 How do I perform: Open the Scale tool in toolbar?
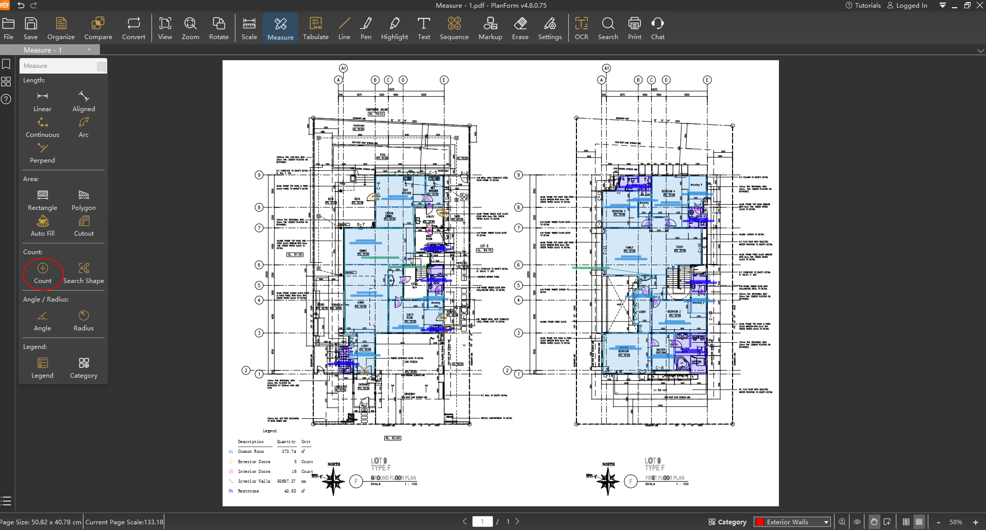pos(249,28)
